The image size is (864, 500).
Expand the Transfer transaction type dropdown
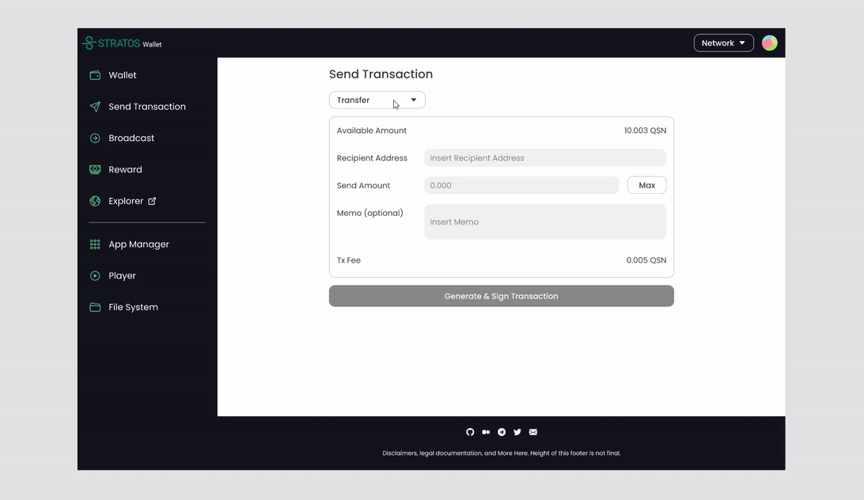pos(377,100)
